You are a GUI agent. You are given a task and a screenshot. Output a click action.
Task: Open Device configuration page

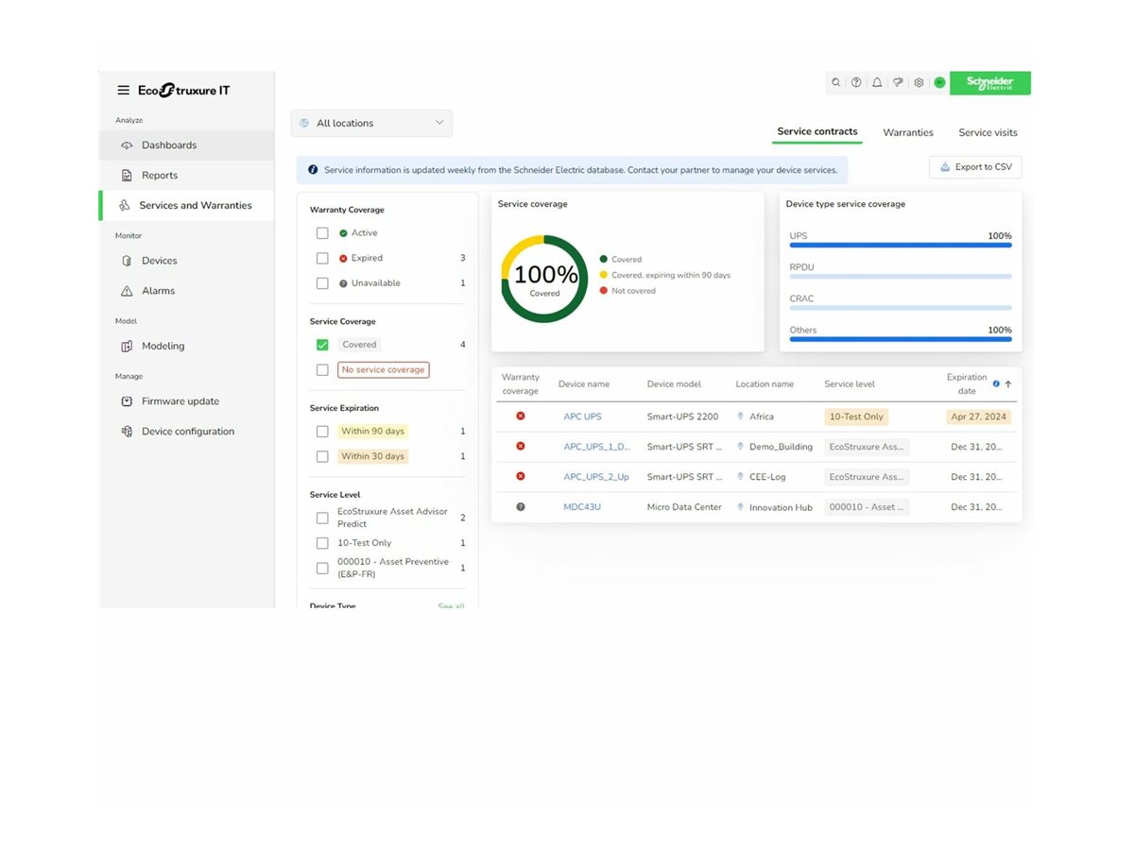point(187,431)
